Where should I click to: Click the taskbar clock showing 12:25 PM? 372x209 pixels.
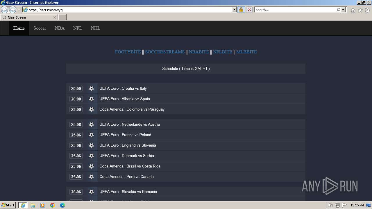pyautogui.click(x=357, y=205)
